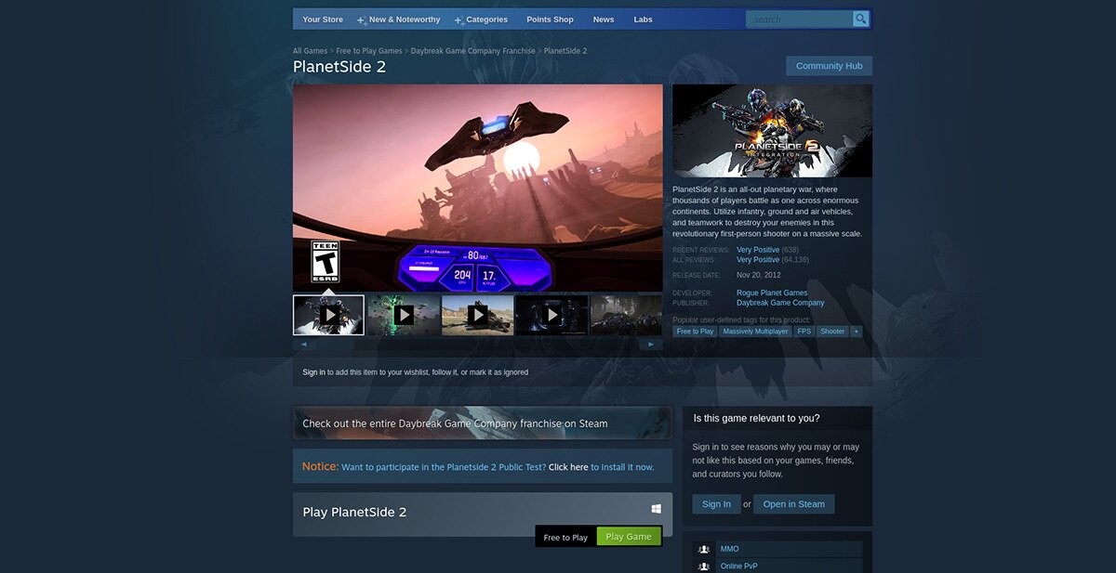This screenshot has height=573, width=1116.
Task: Click the Sign In button
Action: pyautogui.click(x=716, y=504)
